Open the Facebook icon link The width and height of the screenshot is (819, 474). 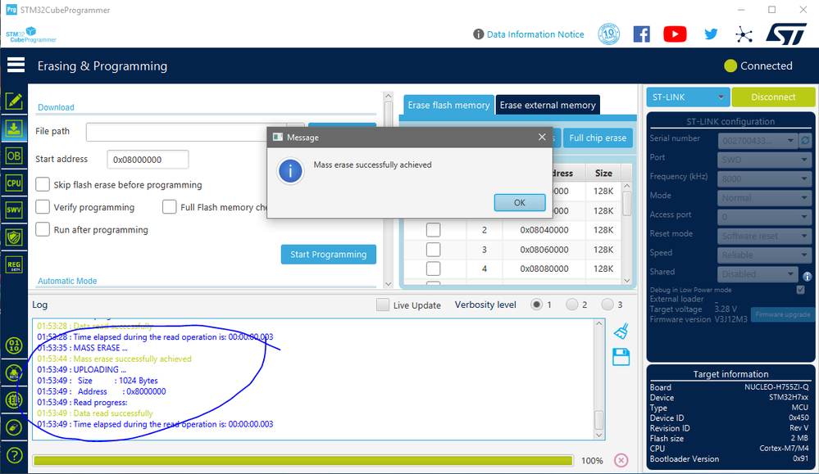pyautogui.click(x=641, y=34)
